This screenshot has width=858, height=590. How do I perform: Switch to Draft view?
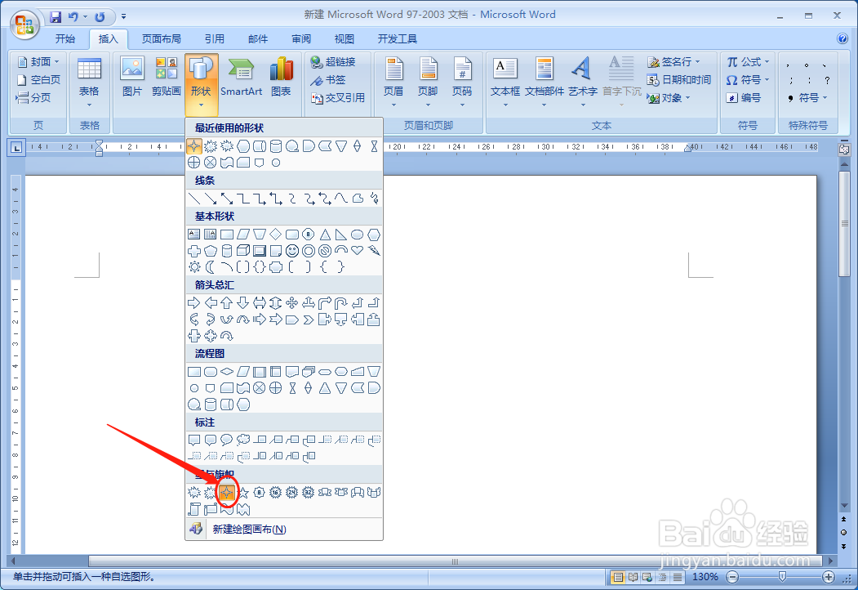point(678,577)
